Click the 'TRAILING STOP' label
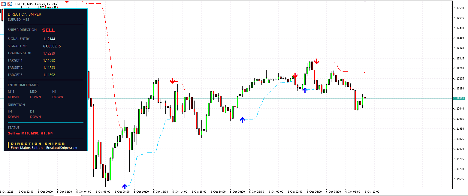This screenshot has width=468, height=196. point(20,53)
